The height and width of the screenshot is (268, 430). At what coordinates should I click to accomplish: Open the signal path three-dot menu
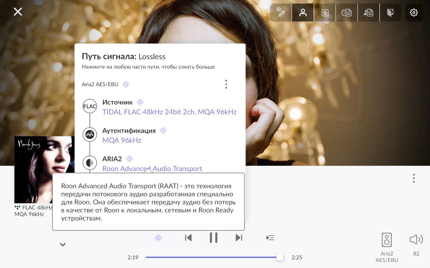226,84
